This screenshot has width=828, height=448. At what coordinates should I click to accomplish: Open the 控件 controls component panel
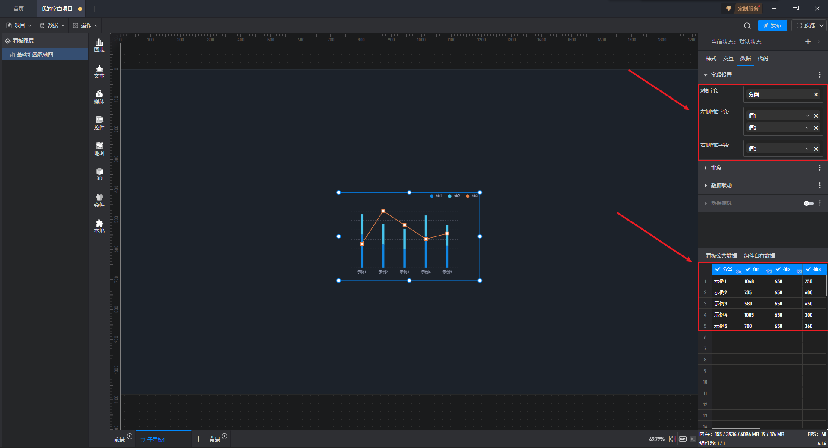point(99,123)
